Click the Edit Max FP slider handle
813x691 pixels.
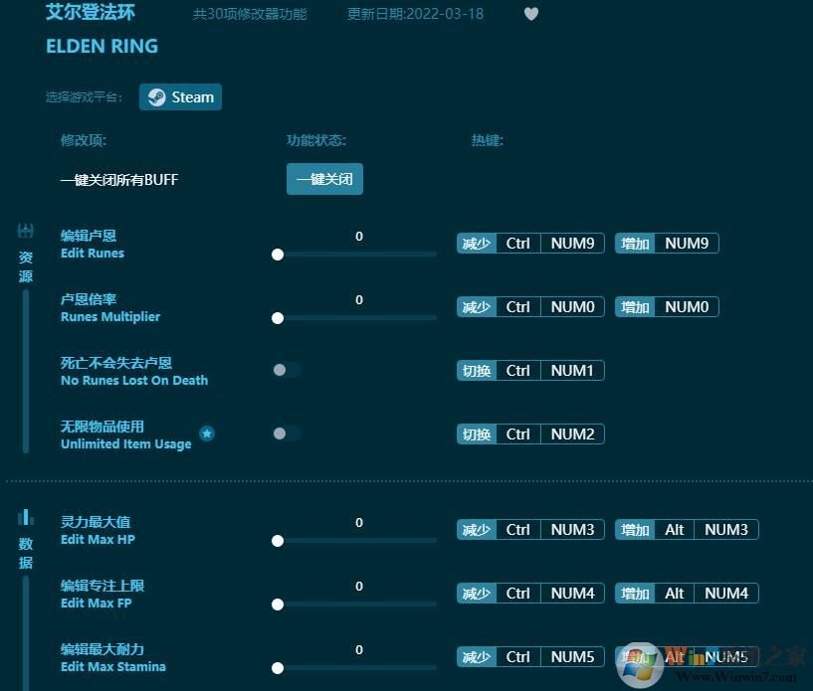pyautogui.click(x=278, y=605)
